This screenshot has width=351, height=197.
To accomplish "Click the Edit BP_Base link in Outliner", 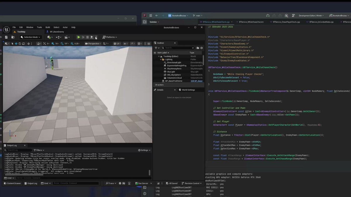I will pos(197,81).
